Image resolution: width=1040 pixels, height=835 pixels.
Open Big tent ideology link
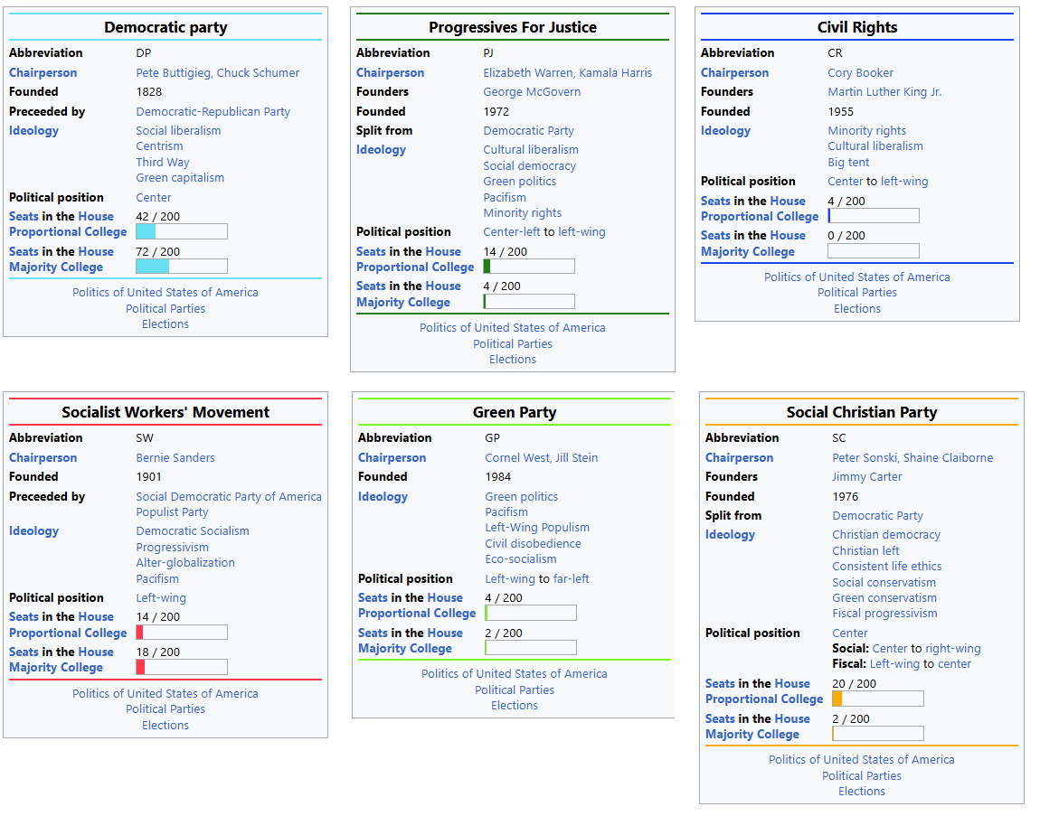[848, 163]
